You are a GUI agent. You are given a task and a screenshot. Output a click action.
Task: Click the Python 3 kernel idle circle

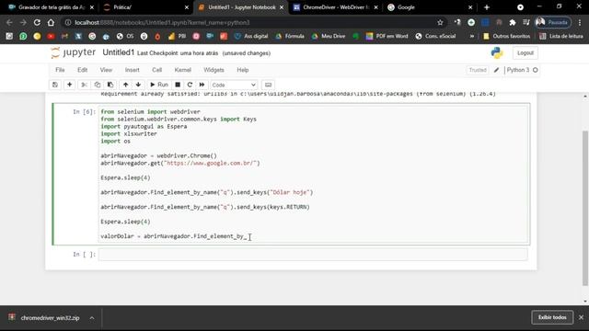click(x=536, y=70)
